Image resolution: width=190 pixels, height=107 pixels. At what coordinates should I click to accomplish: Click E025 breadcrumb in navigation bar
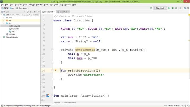tap(5, 8)
